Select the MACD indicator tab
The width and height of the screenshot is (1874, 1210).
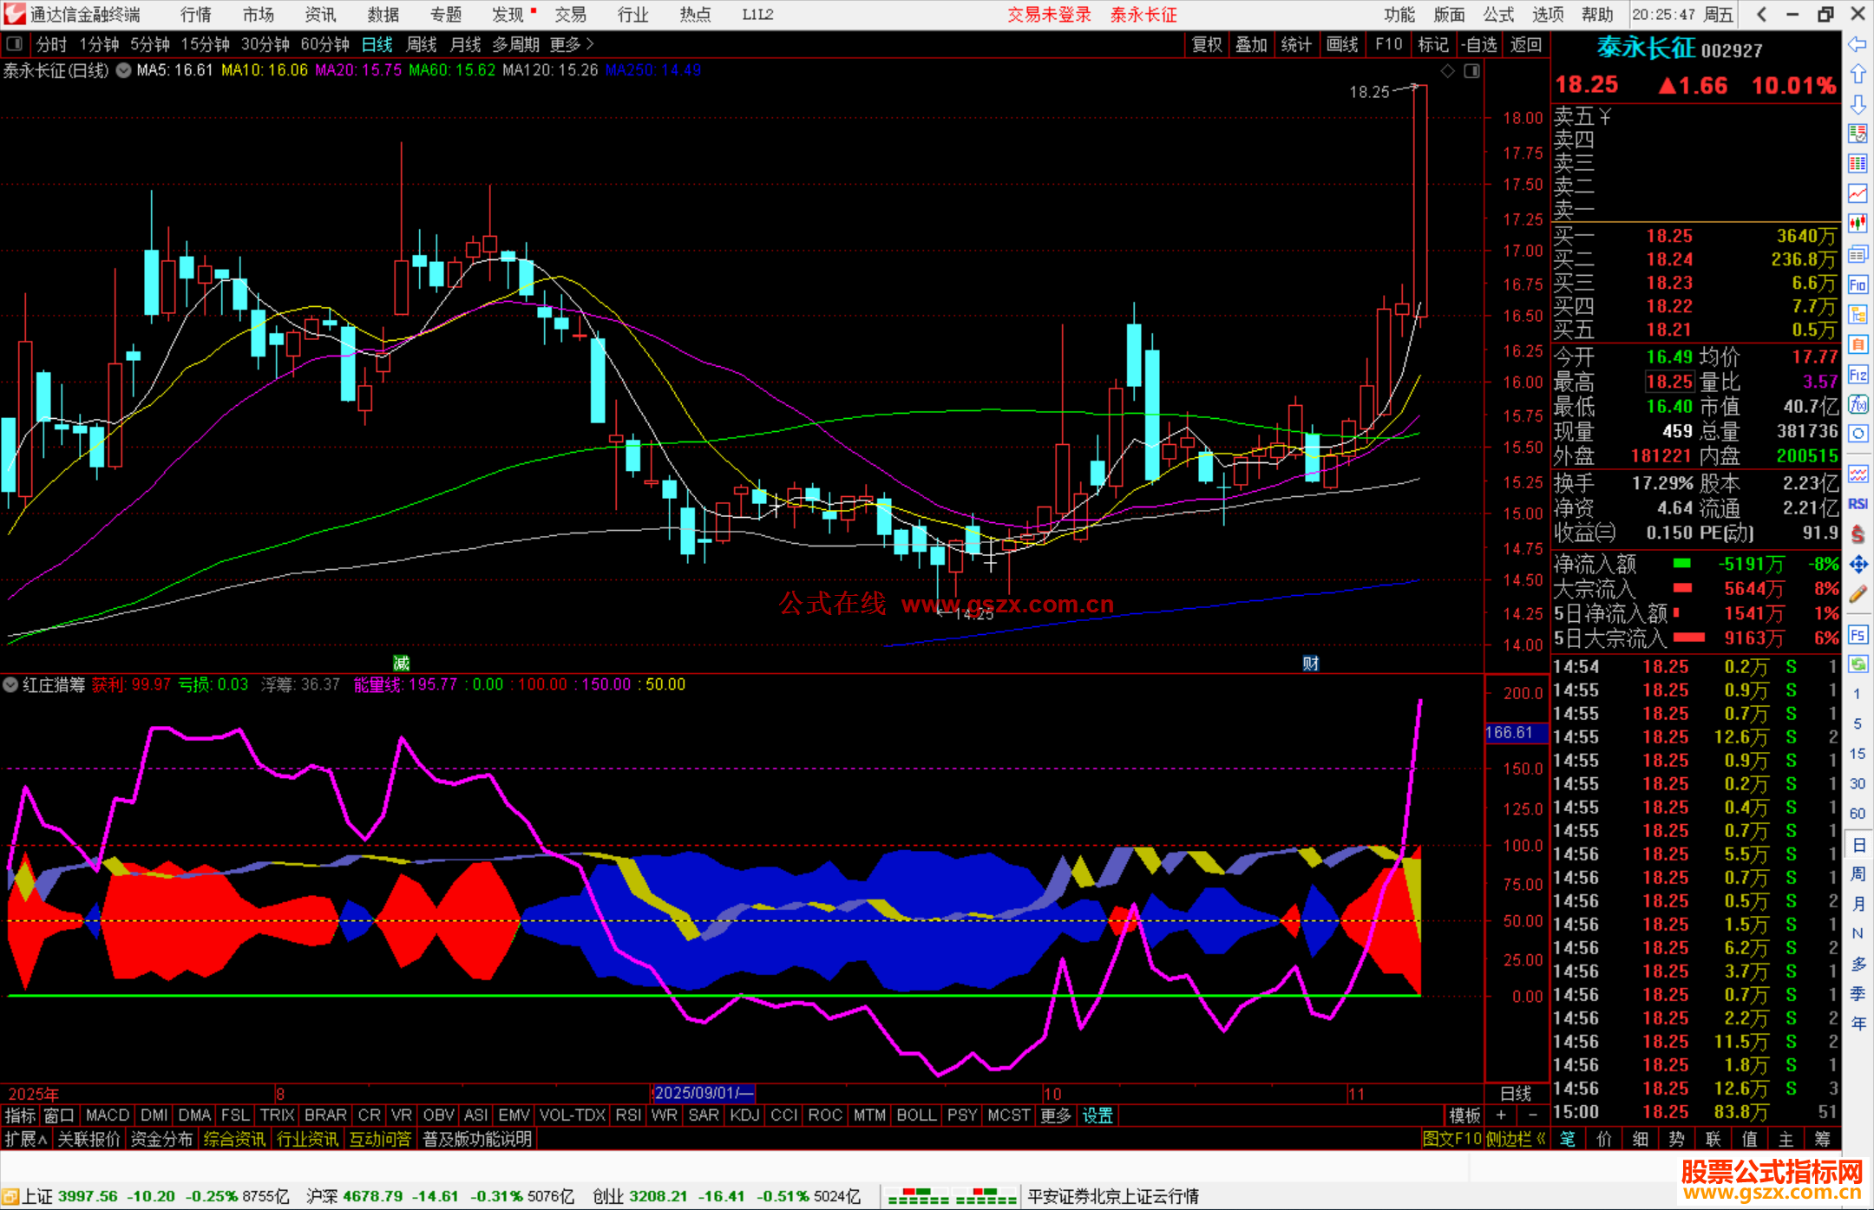point(108,1115)
